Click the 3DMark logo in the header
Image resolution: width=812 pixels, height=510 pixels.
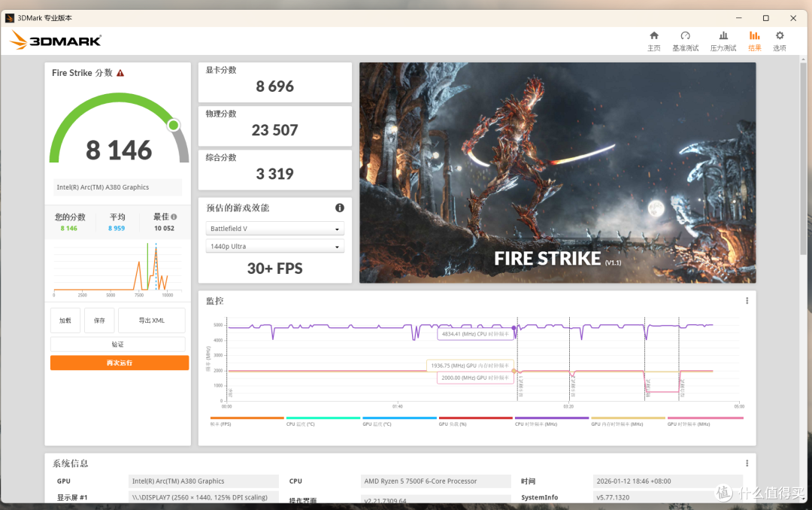point(56,40)
